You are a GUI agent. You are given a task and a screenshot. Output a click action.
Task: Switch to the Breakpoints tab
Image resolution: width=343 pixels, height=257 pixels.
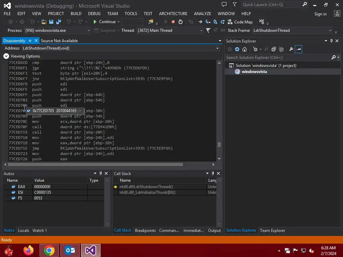pos(145,230)
